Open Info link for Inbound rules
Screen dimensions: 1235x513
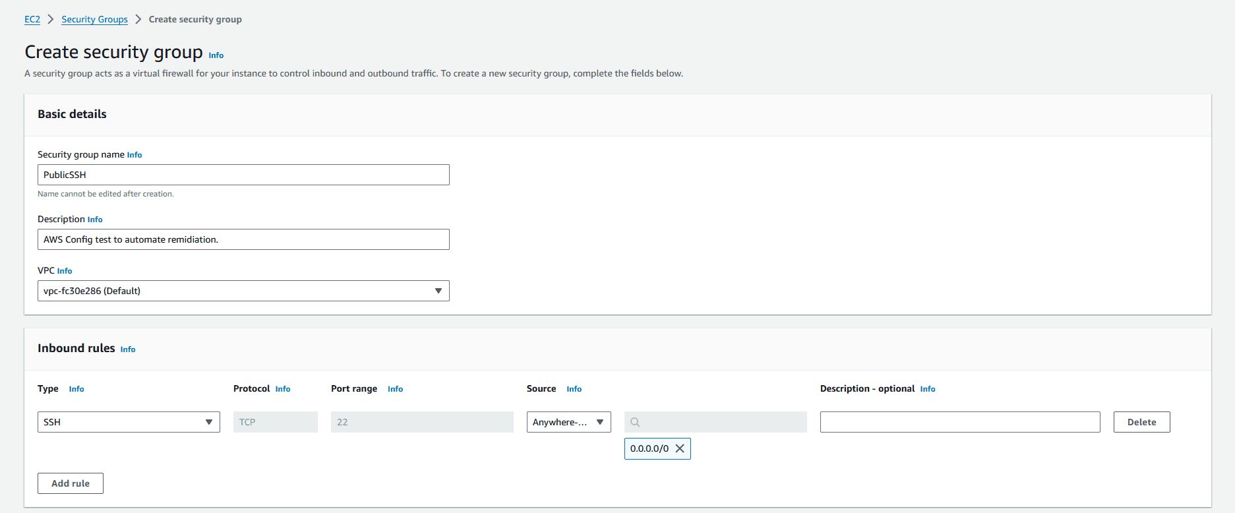click(128, 349)
